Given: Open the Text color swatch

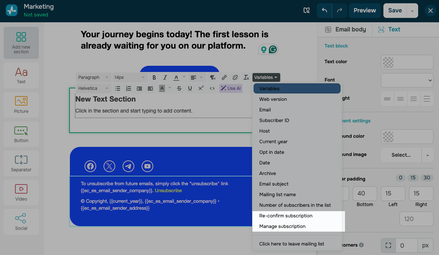Looking at the screenshot, I should click(x=407, y=62).
